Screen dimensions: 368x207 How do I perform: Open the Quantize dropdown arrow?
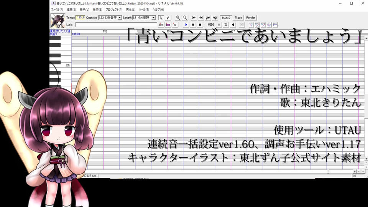point(120,18)
